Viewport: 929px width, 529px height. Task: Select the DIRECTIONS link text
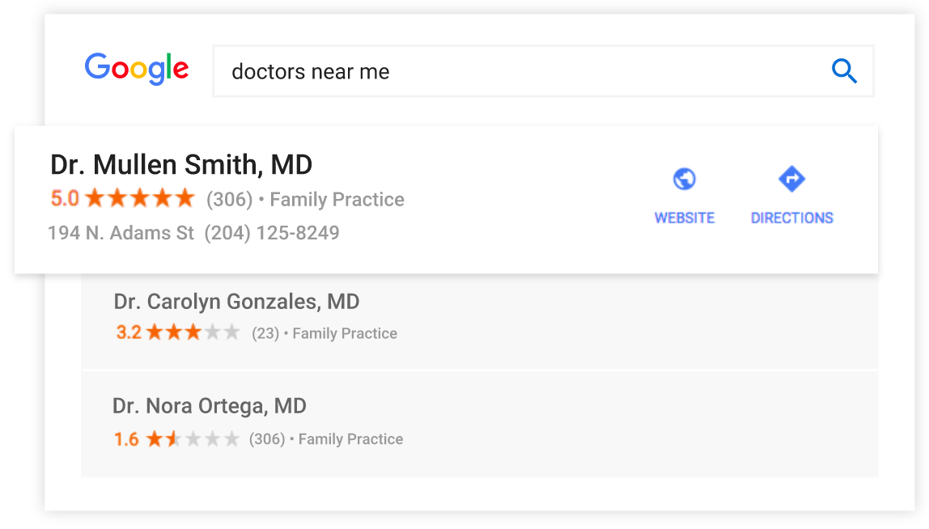792,218
